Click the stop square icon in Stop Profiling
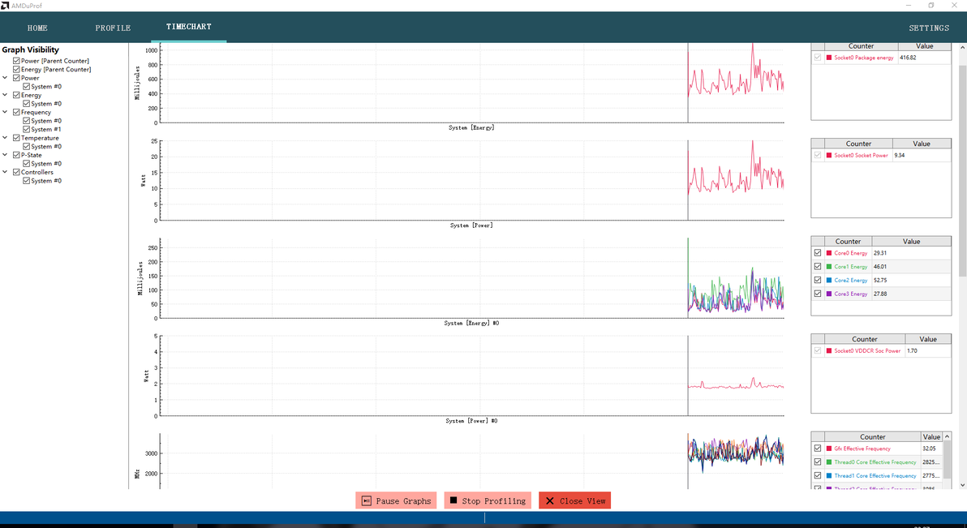The image size is (967, 528). coord(453,500)
